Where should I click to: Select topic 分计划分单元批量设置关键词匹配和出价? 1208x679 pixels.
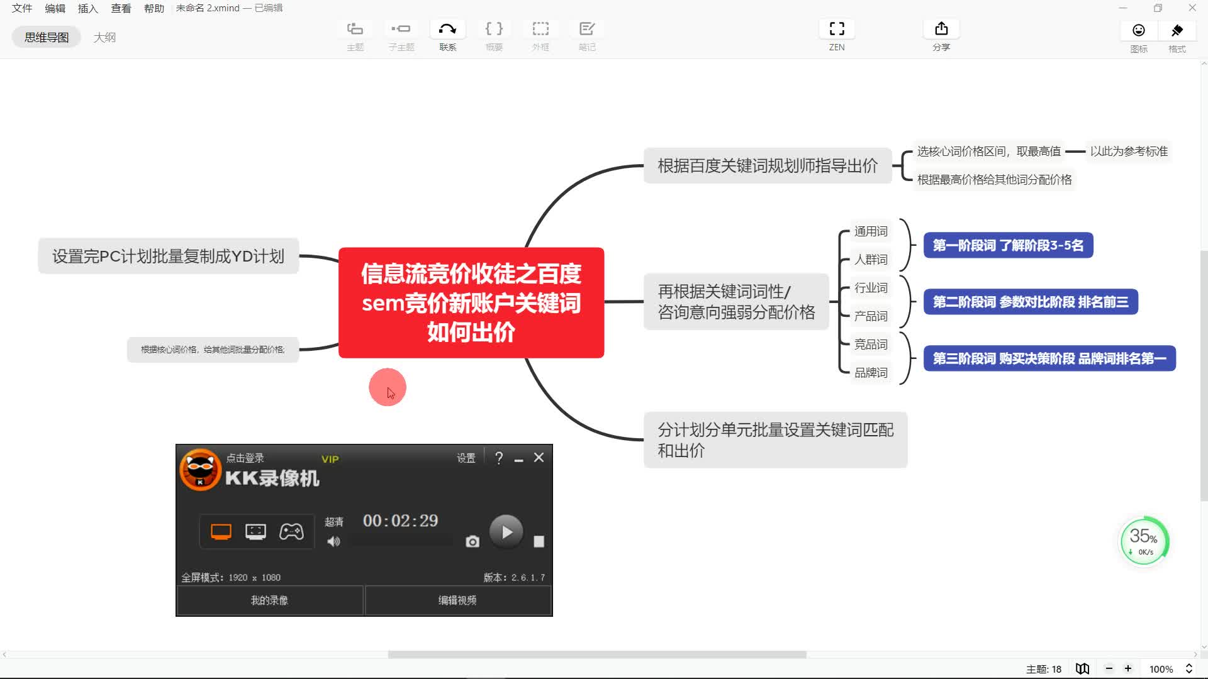click(x=775, y=440)
